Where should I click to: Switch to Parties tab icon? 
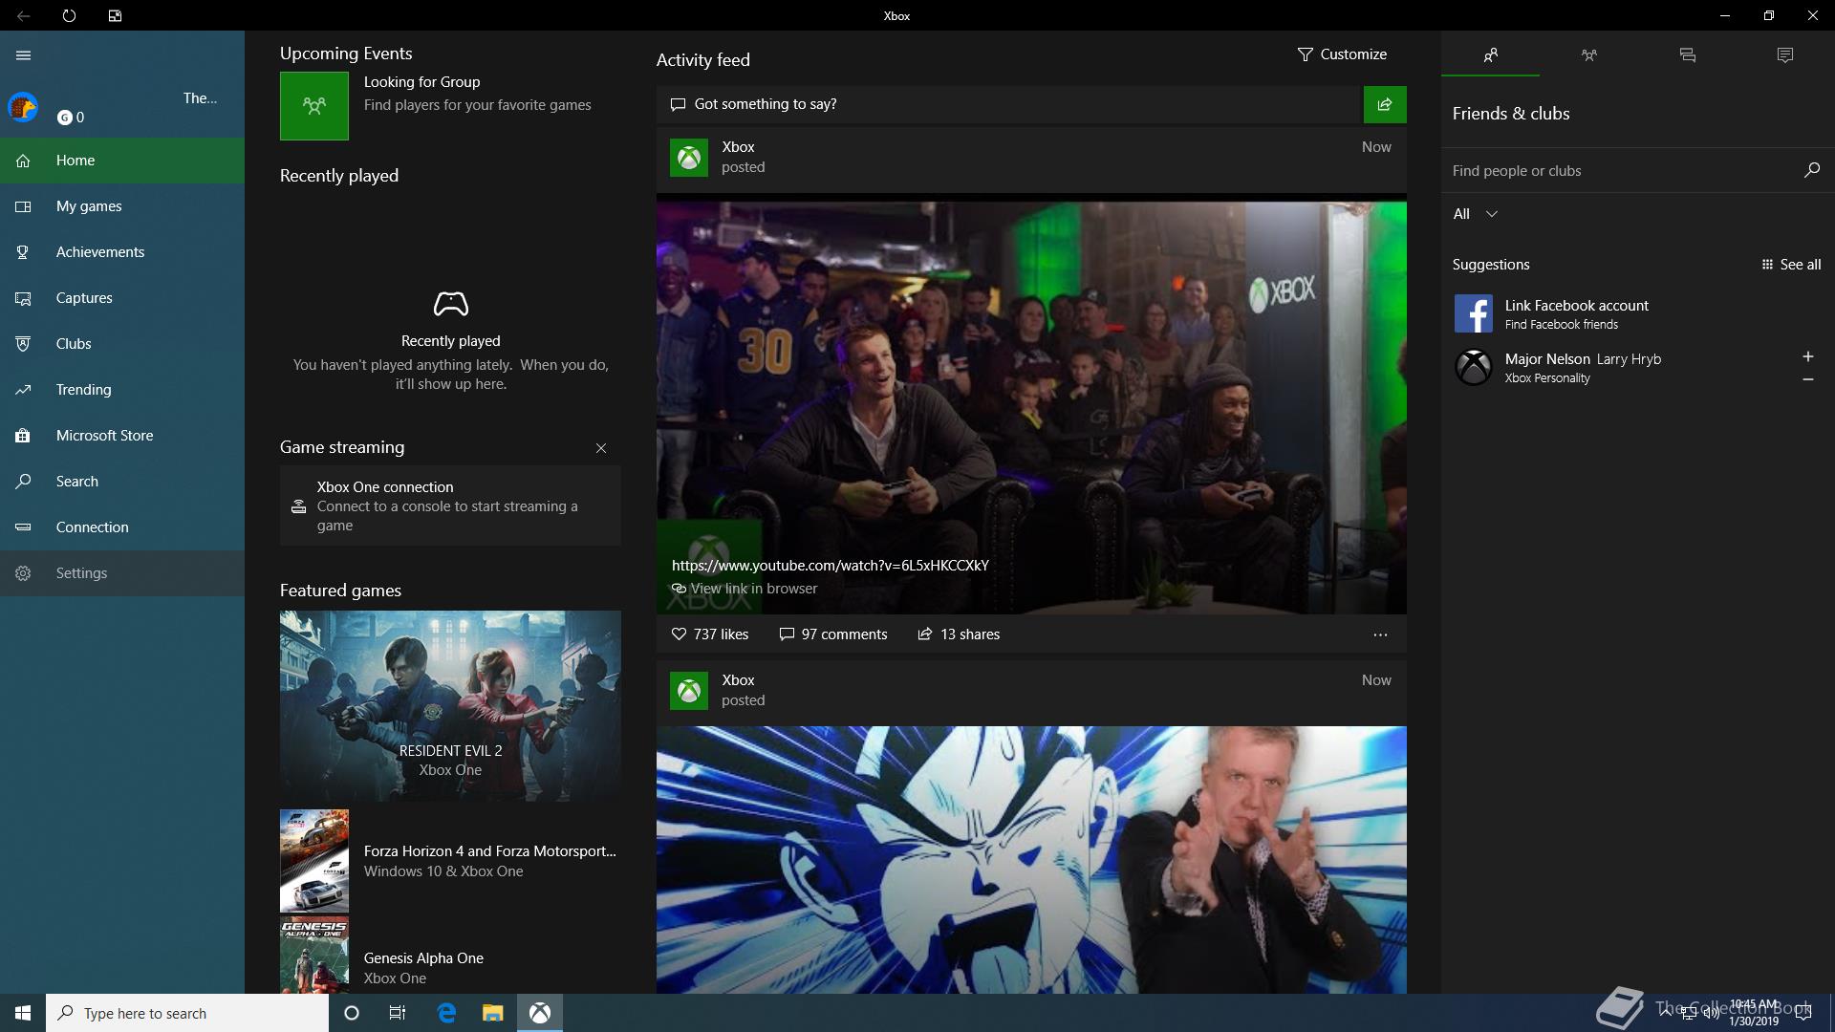[x=1588, y=55]
